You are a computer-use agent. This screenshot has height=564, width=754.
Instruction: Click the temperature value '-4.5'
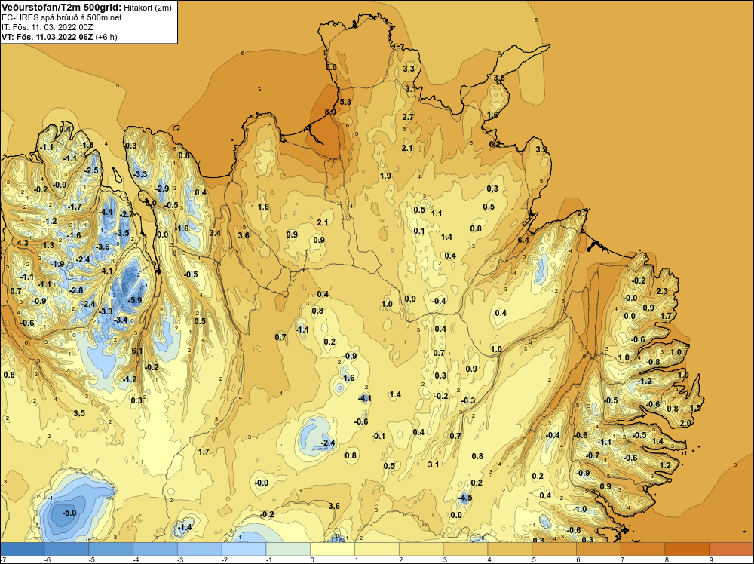tap(464, 498)
